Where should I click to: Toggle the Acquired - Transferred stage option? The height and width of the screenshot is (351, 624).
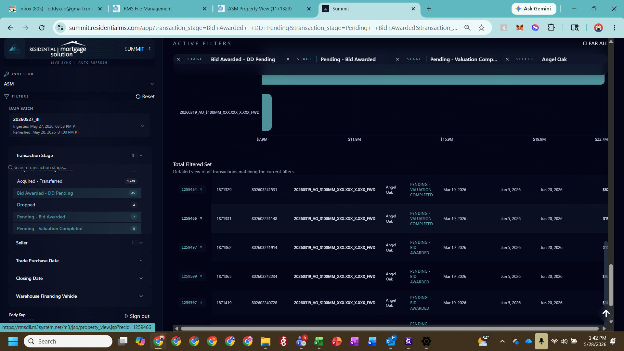(77, 181)
